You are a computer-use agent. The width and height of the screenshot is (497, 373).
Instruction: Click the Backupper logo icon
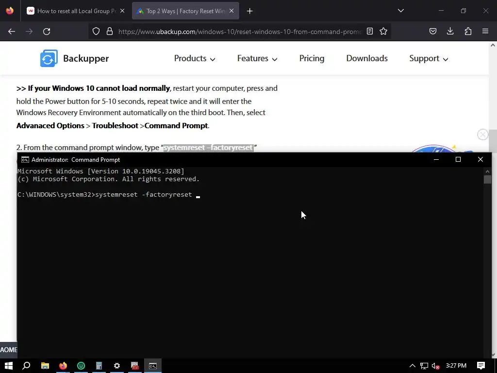click(x=49, y=58)
